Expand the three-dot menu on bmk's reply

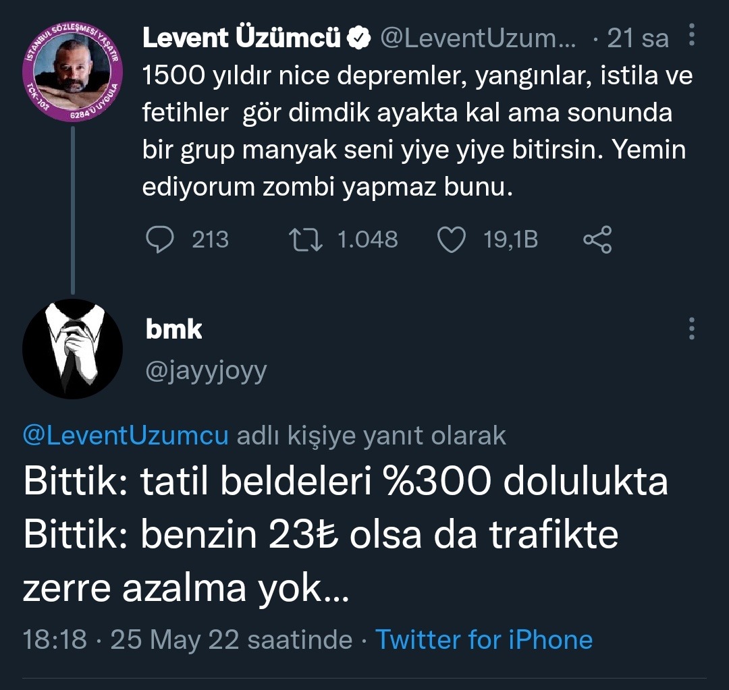click(x=691, y=328)
